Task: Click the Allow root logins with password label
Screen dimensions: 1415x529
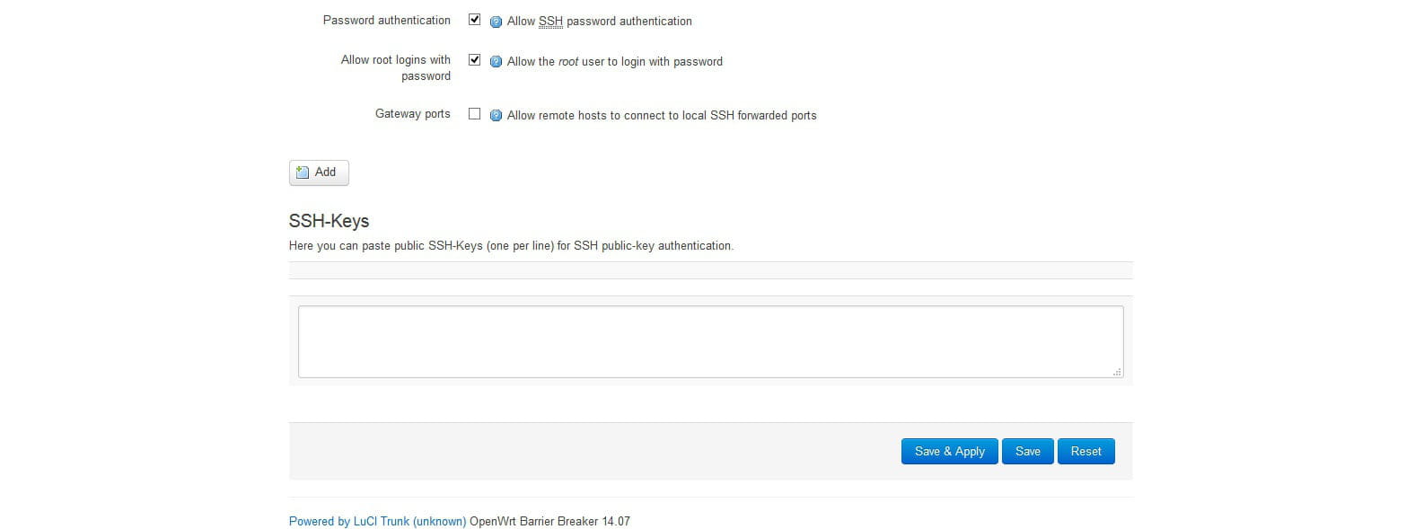Action: [396, 67]
